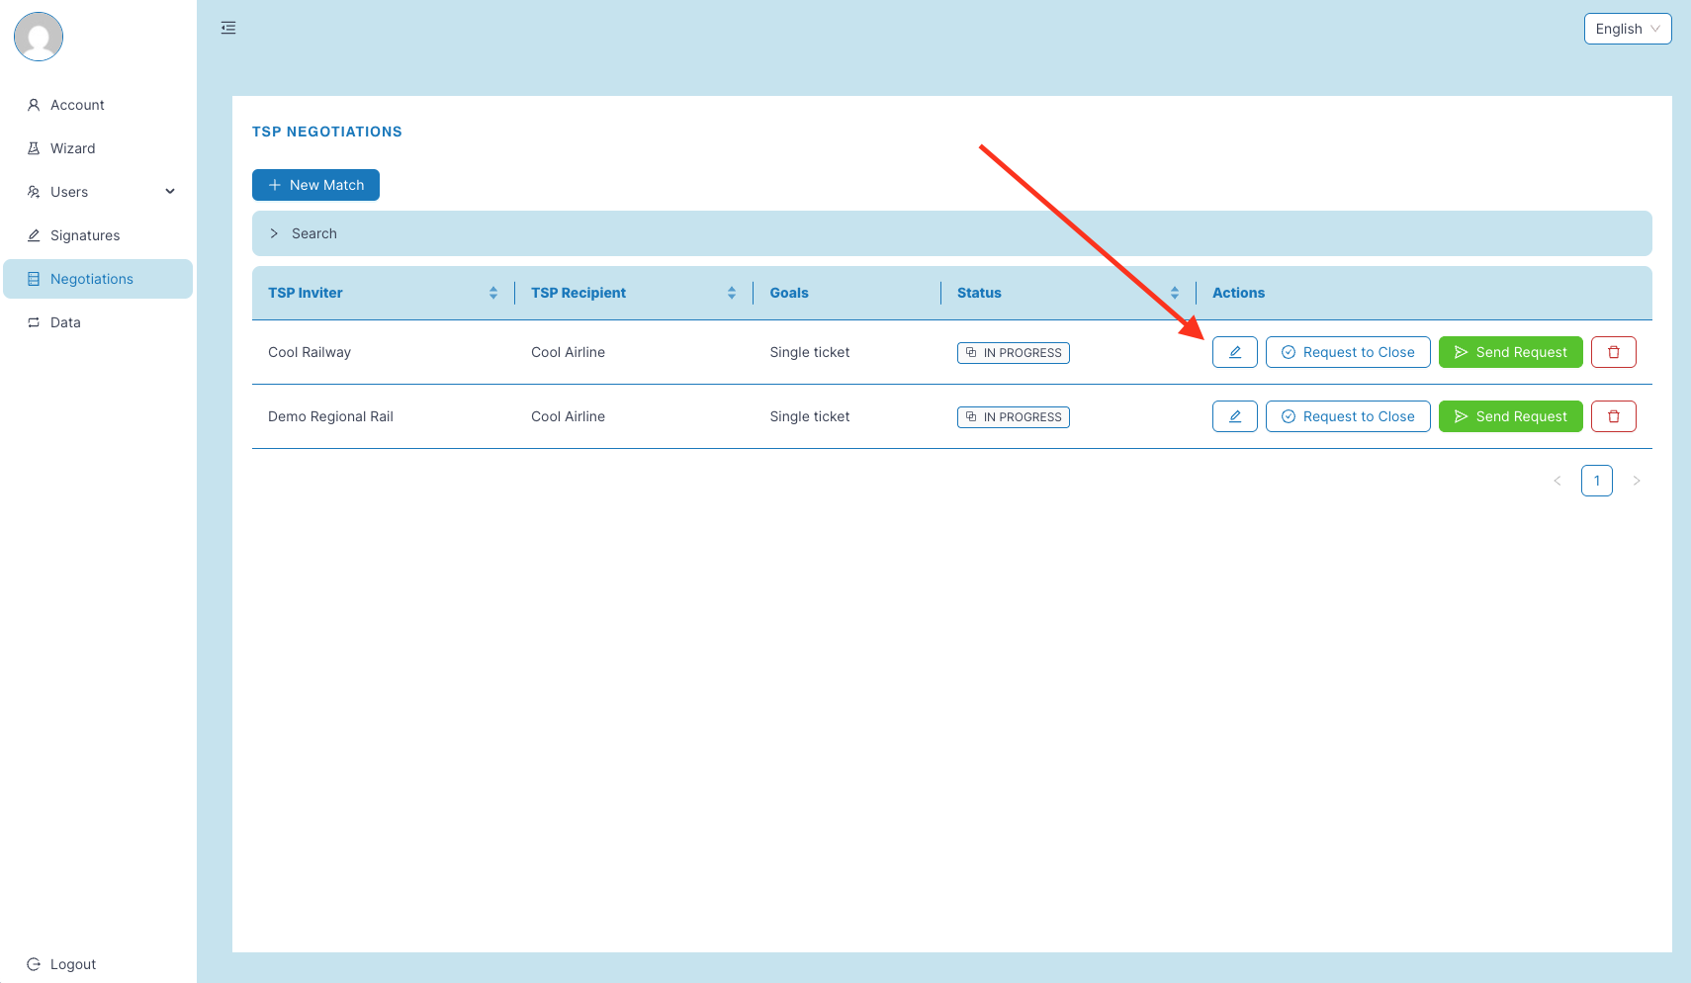Viewport: 1691px width, 983px height.
Task: Go to the Signatures page
Action: [x=85, y=235]
